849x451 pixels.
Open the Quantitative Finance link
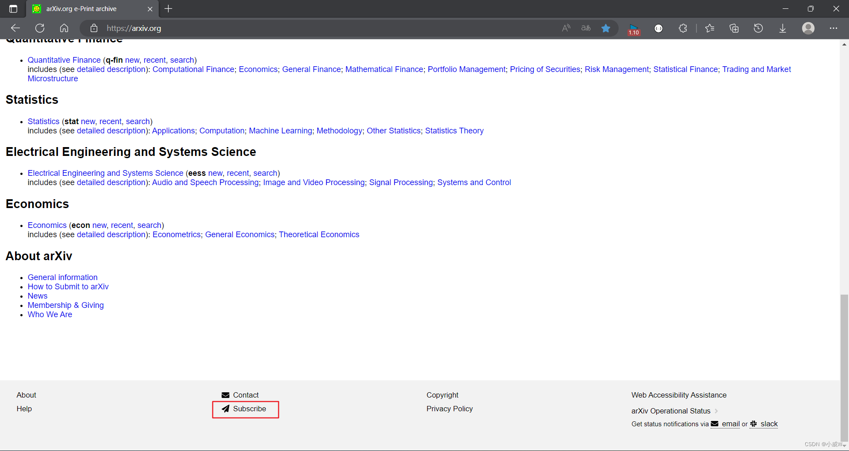64,60
